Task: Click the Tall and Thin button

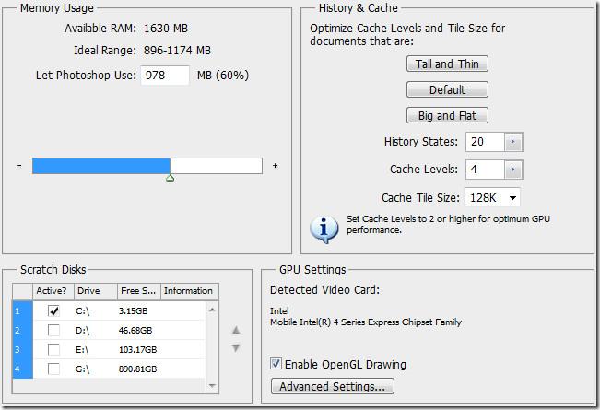Action: tap(447, 64)
